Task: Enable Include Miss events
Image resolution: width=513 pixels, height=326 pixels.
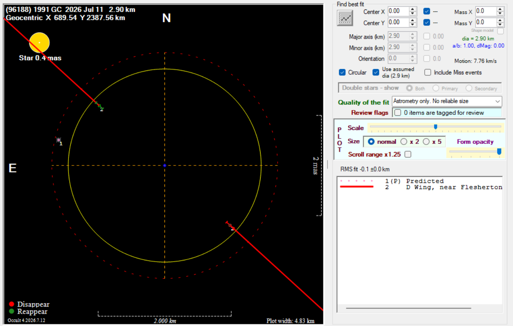Action: [x=427, y=73]
